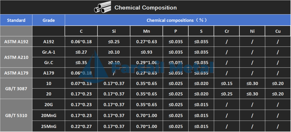Screen dimensions: 291x132
Task: Click the Standard column header
Action: [16, 20]
